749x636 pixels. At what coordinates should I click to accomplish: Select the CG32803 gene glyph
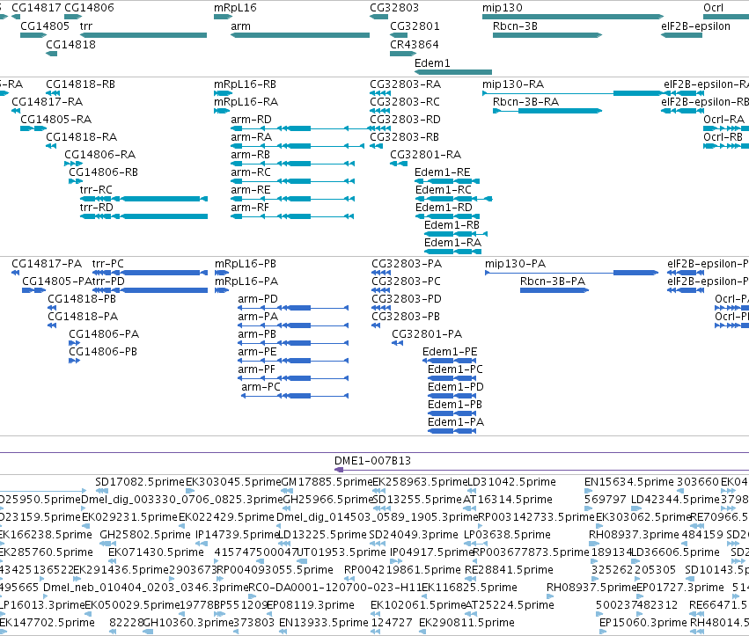(x=378, y=17)
